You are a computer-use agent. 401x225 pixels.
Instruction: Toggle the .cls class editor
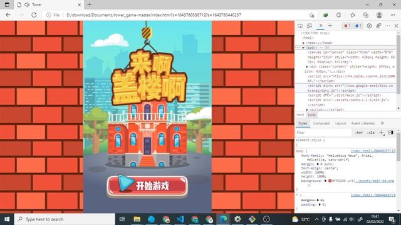371,132
